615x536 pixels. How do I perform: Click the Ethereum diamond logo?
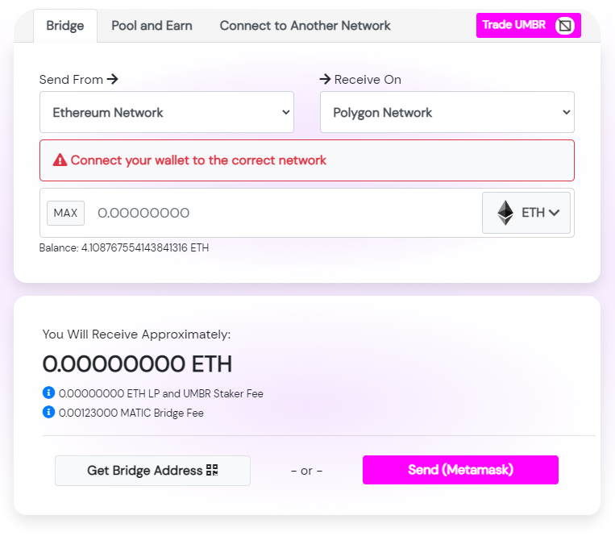(x=505, y=213)
